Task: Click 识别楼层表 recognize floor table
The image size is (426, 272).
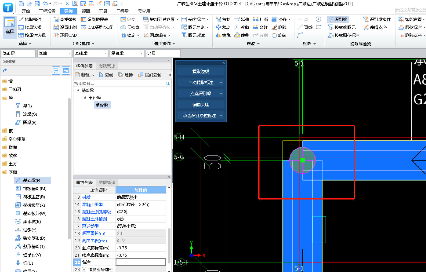Action: pos(94,19)
